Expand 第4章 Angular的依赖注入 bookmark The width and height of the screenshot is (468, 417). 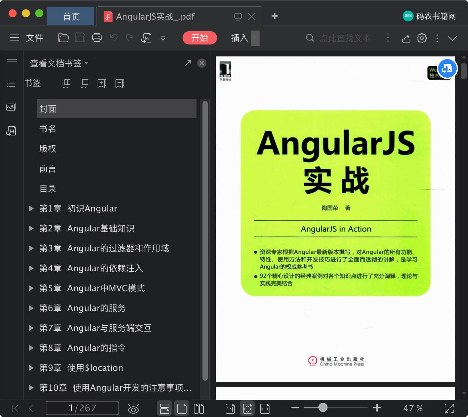point(31,268)
